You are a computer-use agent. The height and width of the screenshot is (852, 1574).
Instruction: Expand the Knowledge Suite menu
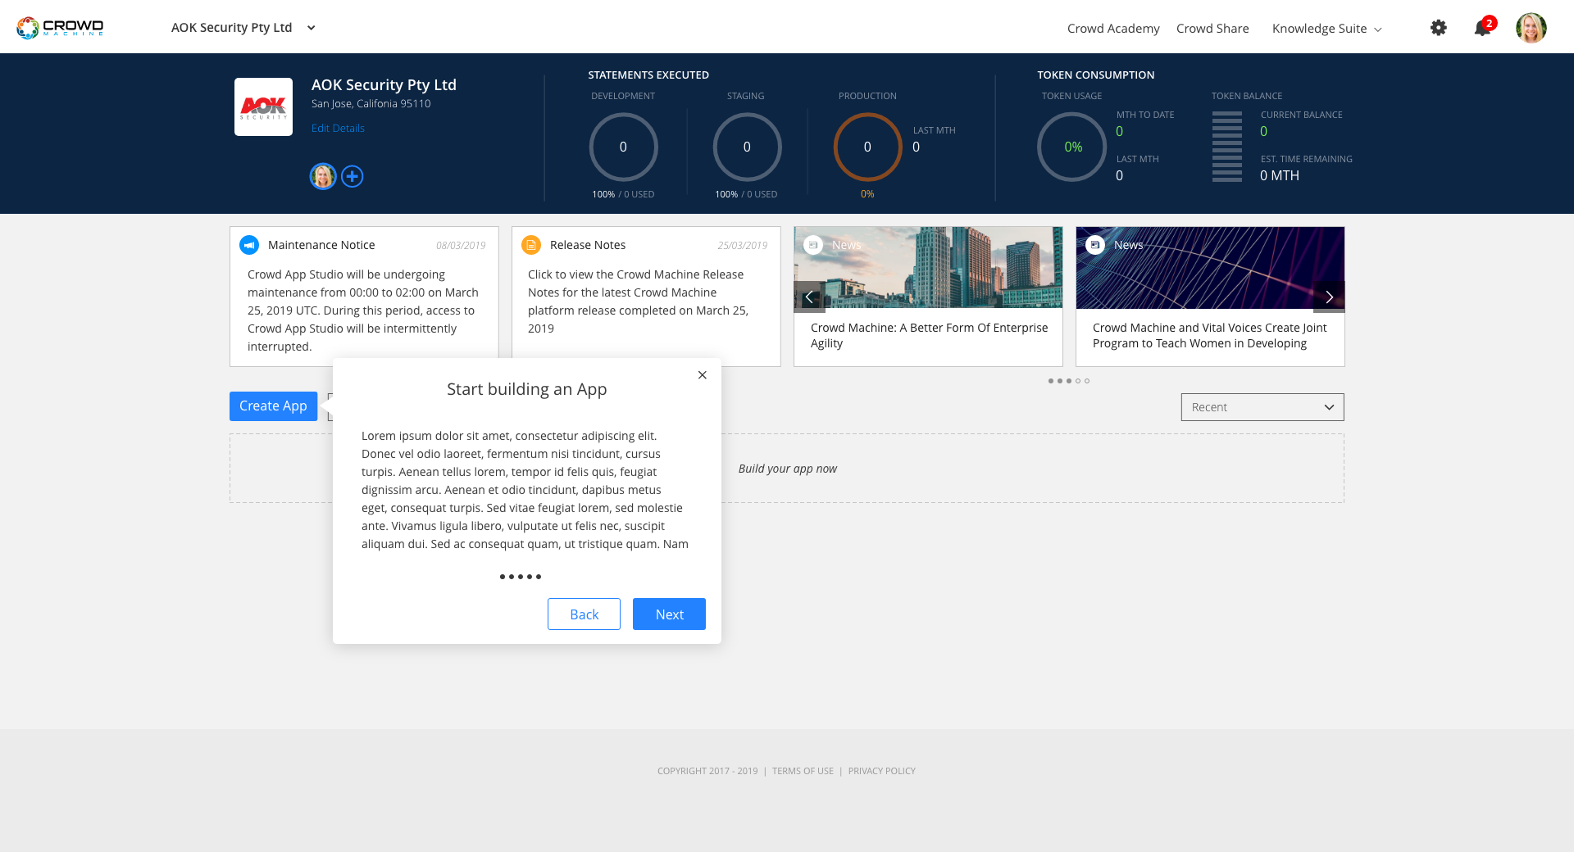click(1327, 29)
